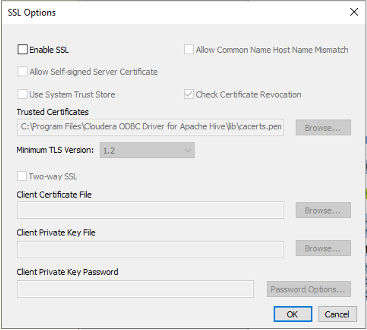
Task: Cancel the SSL Options dialog
Action: pos(337,314)
